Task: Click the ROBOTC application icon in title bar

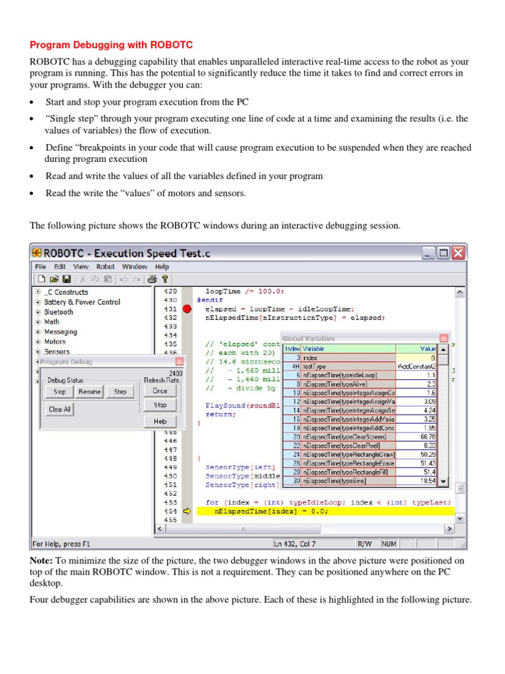Action: click(x=37, y=253)
